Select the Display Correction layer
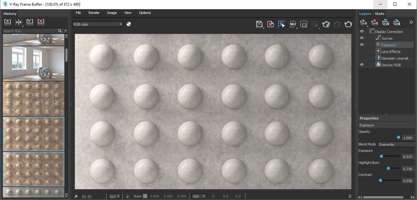 [389, 32]
